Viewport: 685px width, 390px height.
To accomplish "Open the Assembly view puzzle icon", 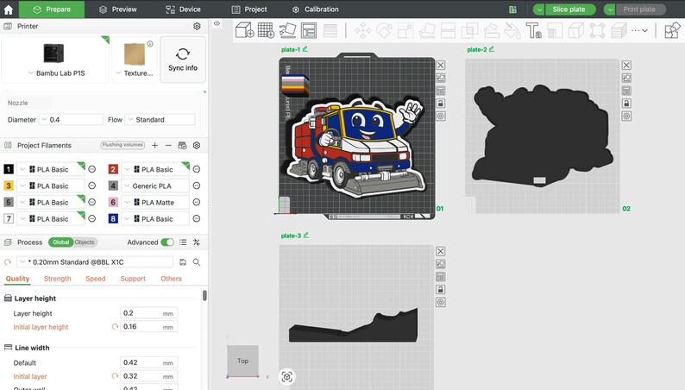I will pos(672,30).
